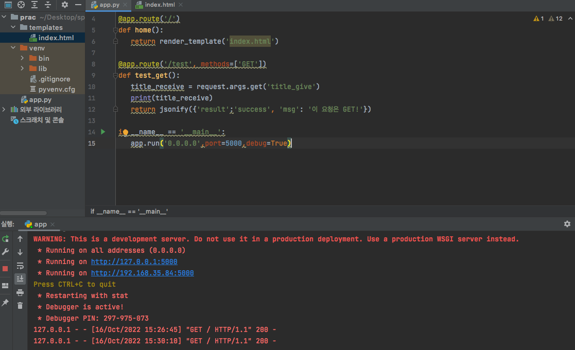Open run panel settings gear
This screenshot has height=350, width=575.
[567, 224]
